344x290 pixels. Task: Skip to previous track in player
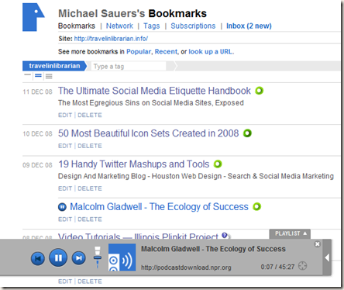(x=38, y=258)
